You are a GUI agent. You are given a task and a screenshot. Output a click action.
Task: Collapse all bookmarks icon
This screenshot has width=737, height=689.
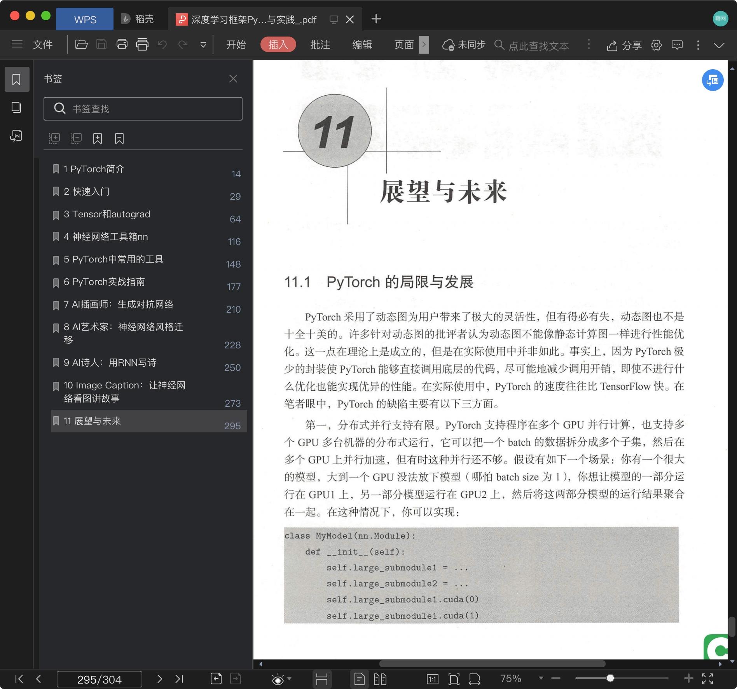pos(76,138)
